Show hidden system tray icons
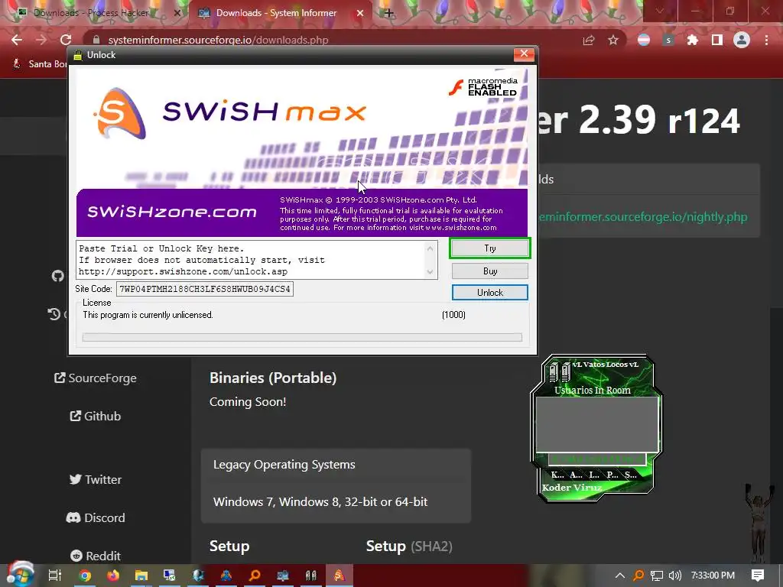The height and width of the screenshot is (587, 783). point(619,576)
